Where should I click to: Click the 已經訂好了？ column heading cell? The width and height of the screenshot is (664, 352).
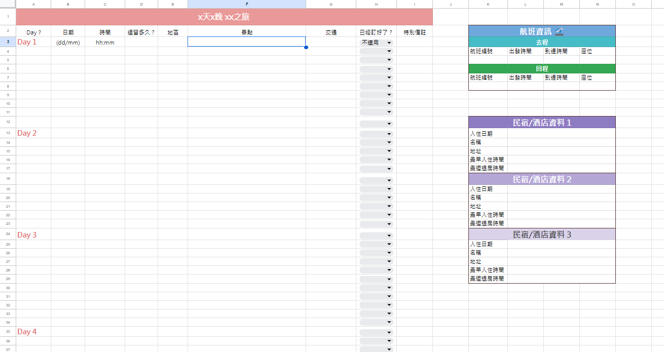tap(376, 32)
